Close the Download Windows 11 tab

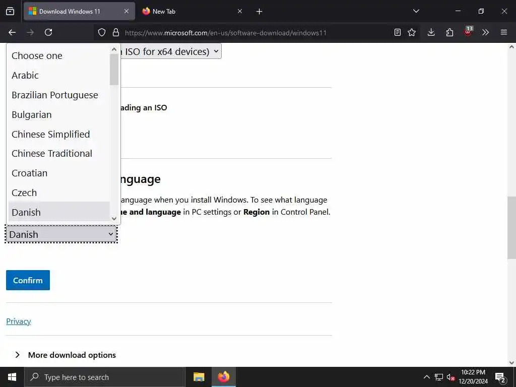[x=126, y=12]
